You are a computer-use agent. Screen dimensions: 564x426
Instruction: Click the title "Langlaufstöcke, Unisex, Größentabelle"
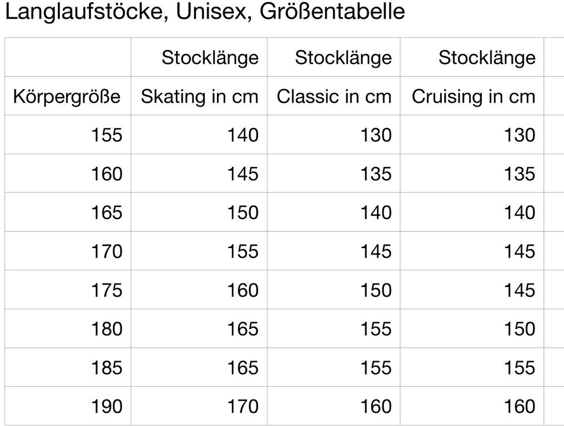204,12
